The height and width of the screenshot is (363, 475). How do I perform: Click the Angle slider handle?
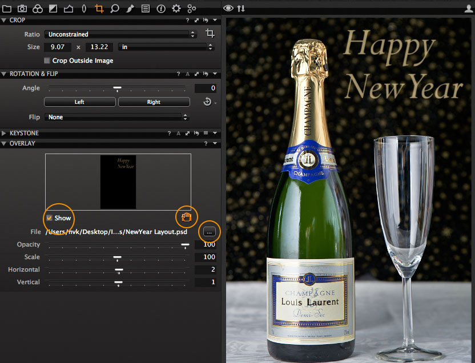click(x=117, y=88)
